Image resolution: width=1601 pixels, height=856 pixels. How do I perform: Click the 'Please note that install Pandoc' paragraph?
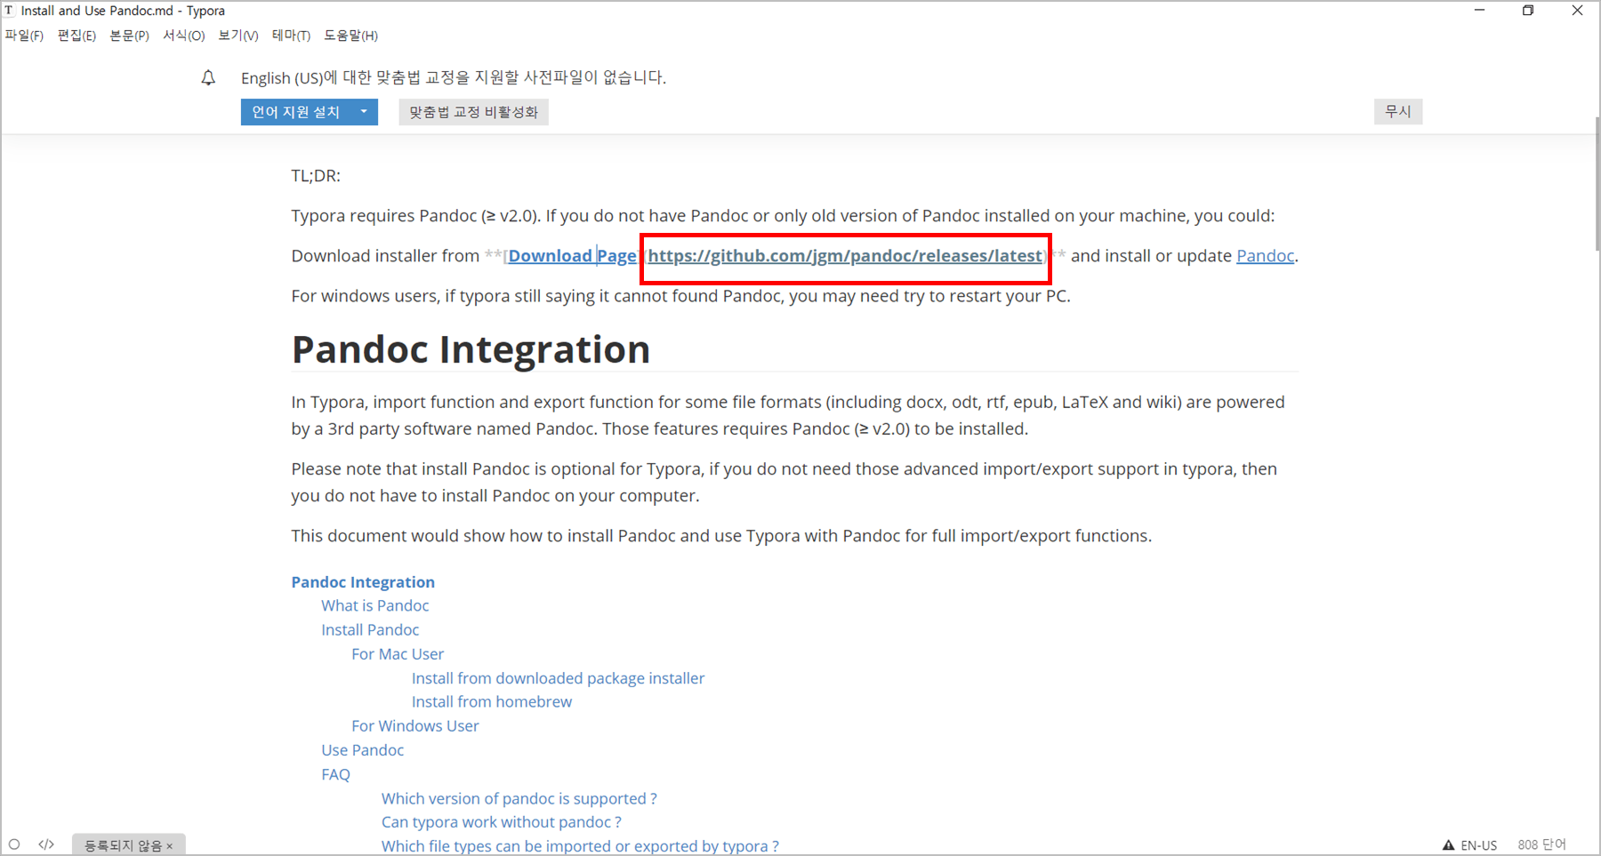(784, 482)
